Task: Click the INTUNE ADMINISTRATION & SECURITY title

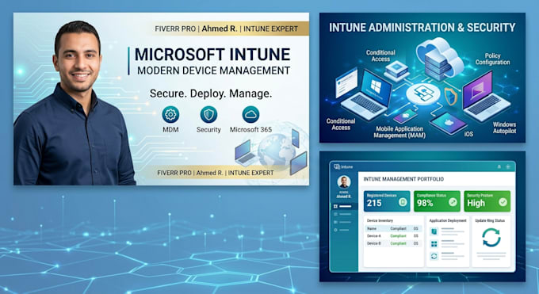Action: click(x=422, y=28)
